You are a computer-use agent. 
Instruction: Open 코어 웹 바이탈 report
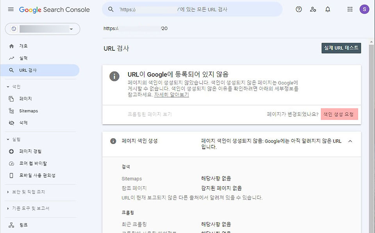tap(33, 164)
